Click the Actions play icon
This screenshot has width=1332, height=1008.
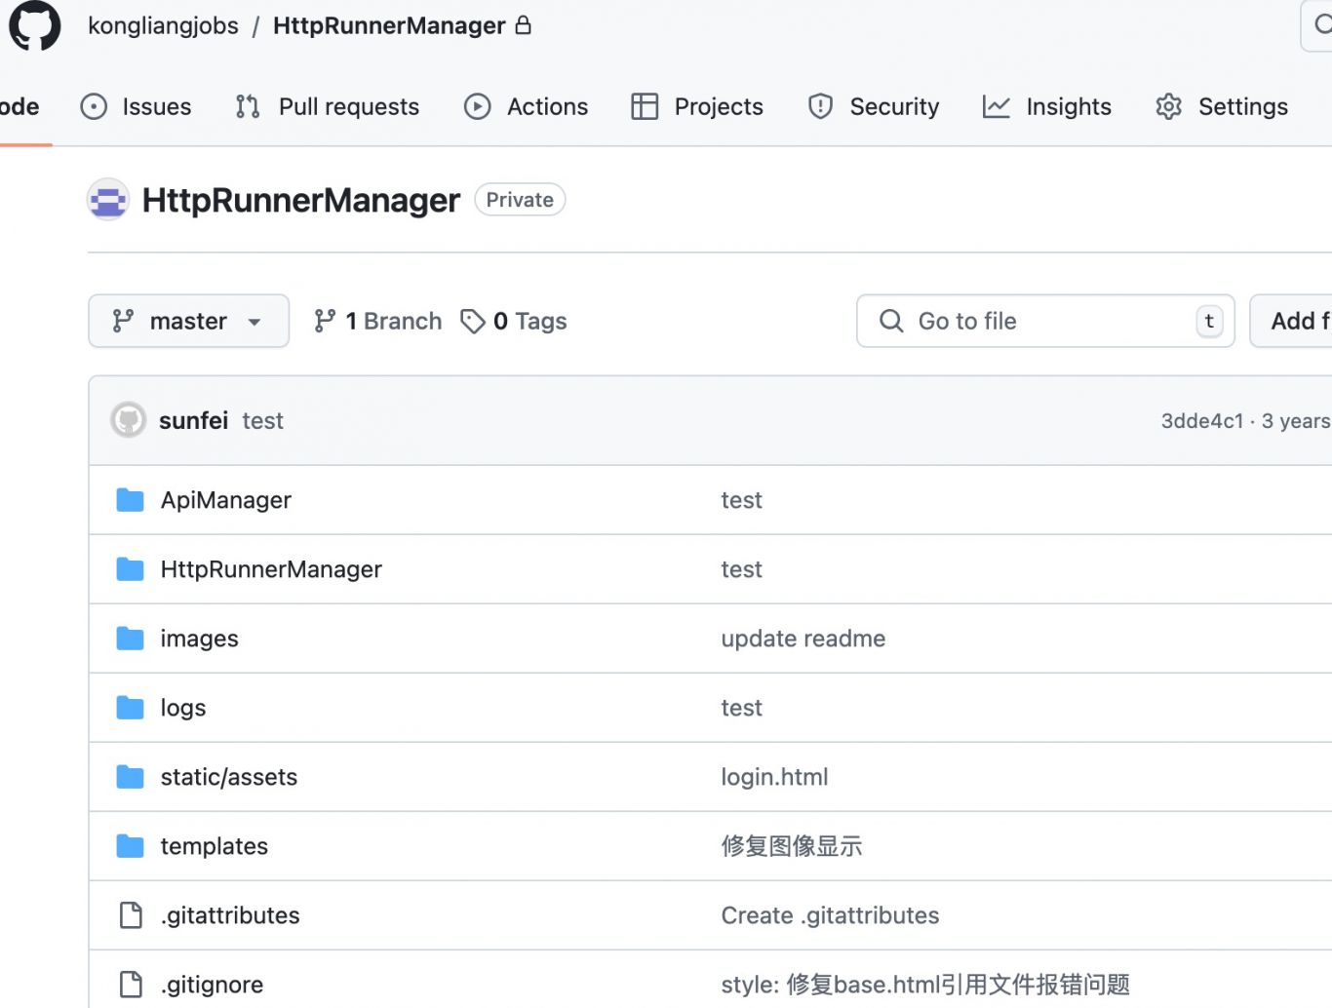tap(477, 106)
